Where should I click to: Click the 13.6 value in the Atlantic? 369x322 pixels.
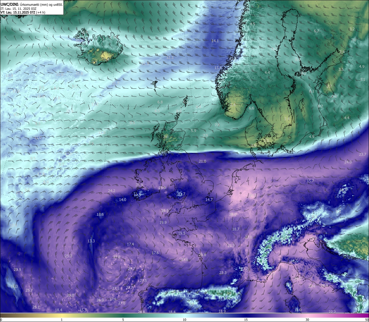100,215
